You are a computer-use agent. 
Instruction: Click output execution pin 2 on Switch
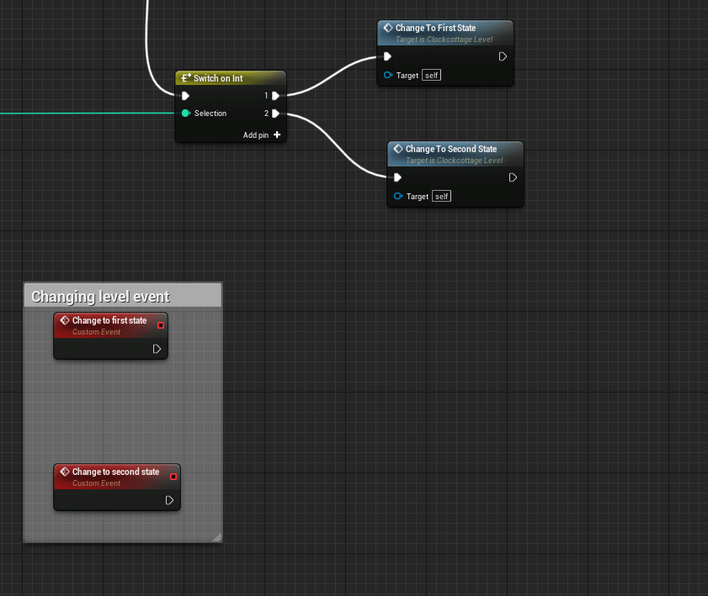coord(275,113)
